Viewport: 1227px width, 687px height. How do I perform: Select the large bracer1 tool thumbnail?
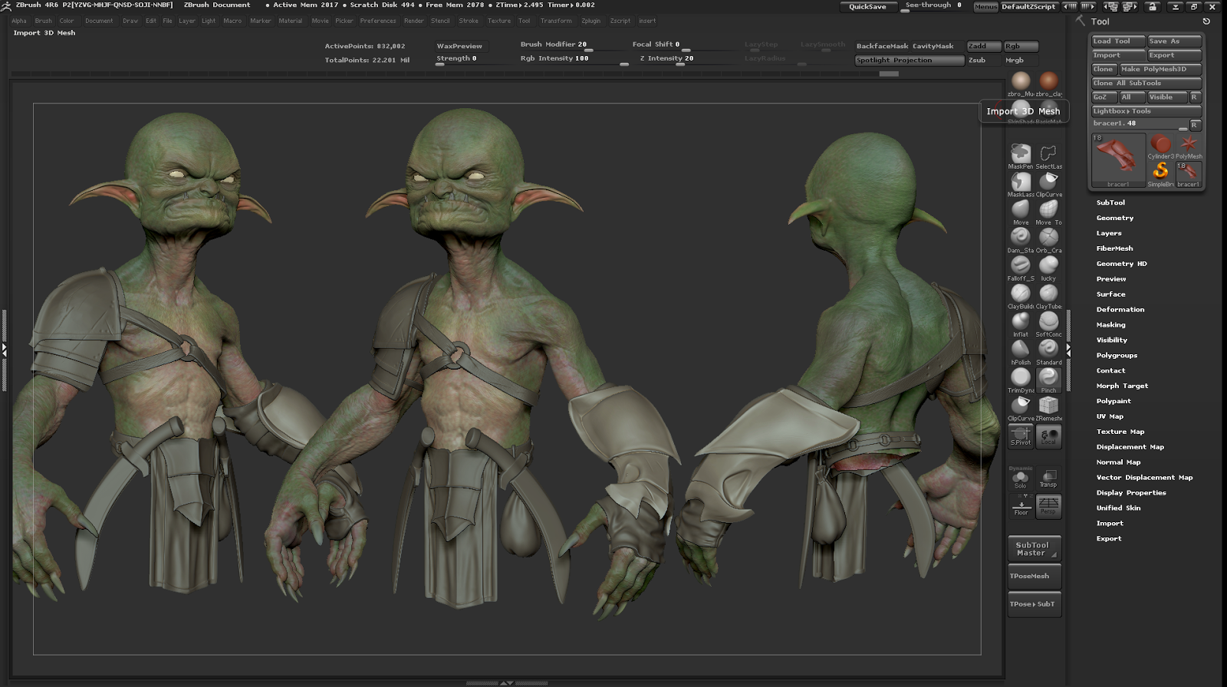tap(1118, 160)
